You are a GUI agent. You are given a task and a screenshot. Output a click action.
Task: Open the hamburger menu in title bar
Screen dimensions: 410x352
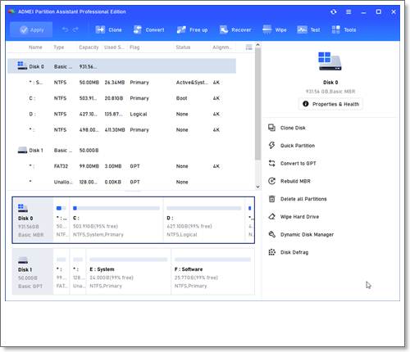pos(348,11)
